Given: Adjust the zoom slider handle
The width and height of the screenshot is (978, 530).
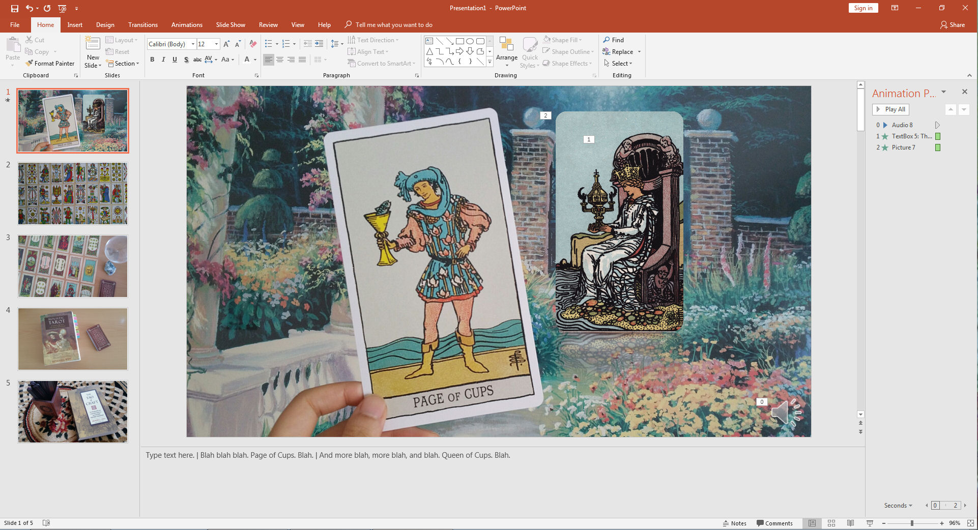Looking at the screenshot, I should 912,523.
